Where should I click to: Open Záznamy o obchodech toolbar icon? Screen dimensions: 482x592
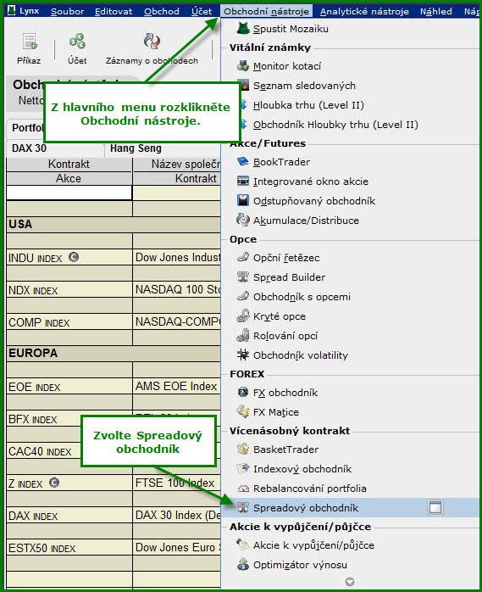(152, 42)
